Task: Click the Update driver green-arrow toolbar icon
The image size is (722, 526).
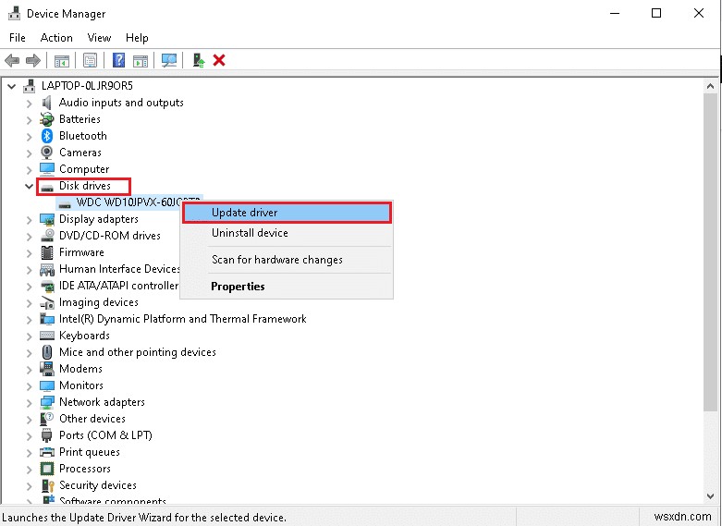Action: (199, 60)
